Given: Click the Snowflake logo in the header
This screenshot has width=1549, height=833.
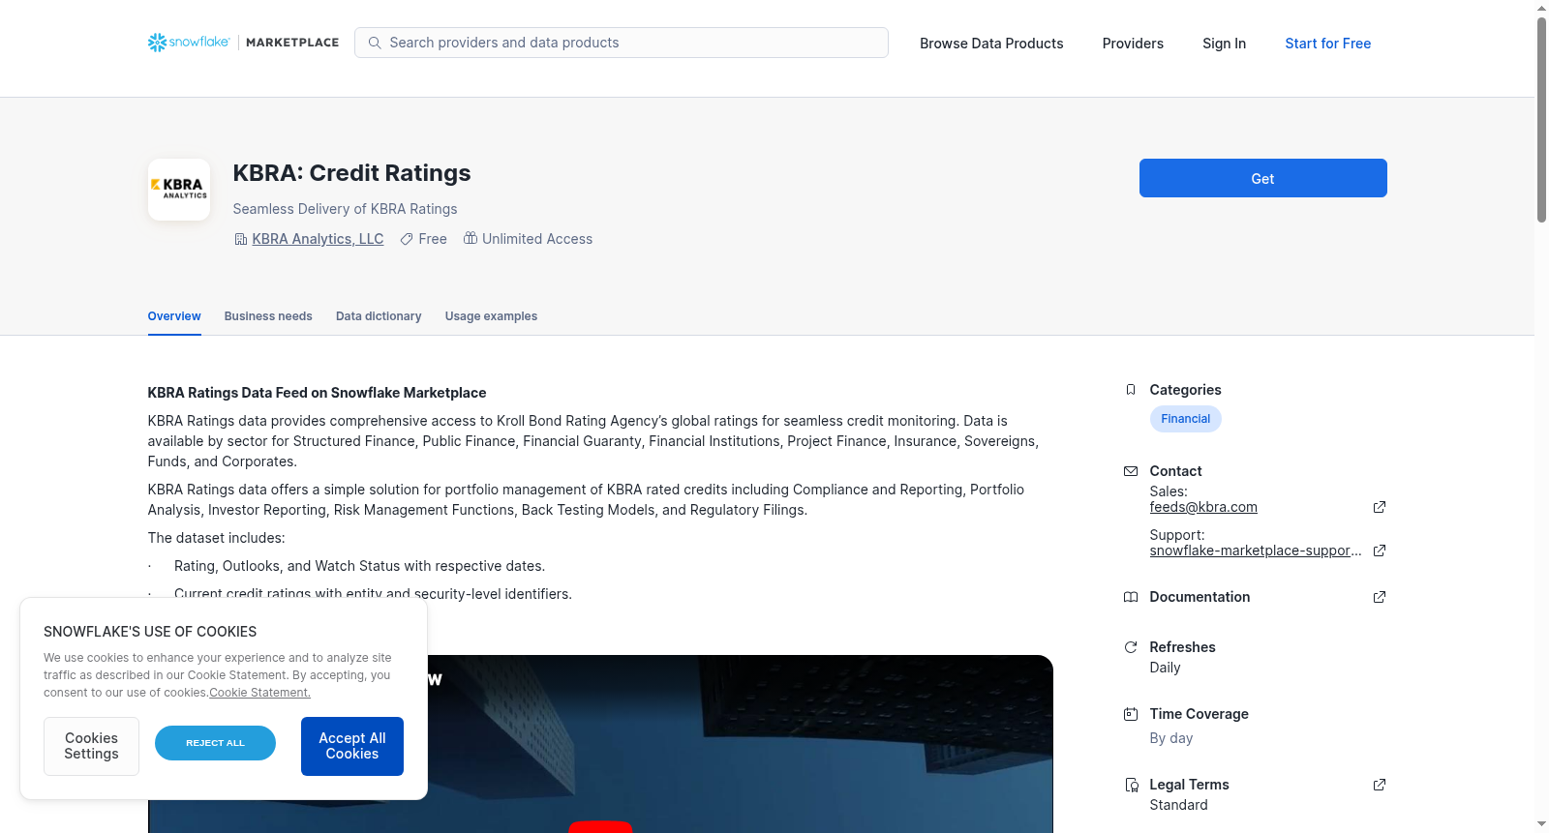Looking at the screenshot, I should (x=189, y=43).
